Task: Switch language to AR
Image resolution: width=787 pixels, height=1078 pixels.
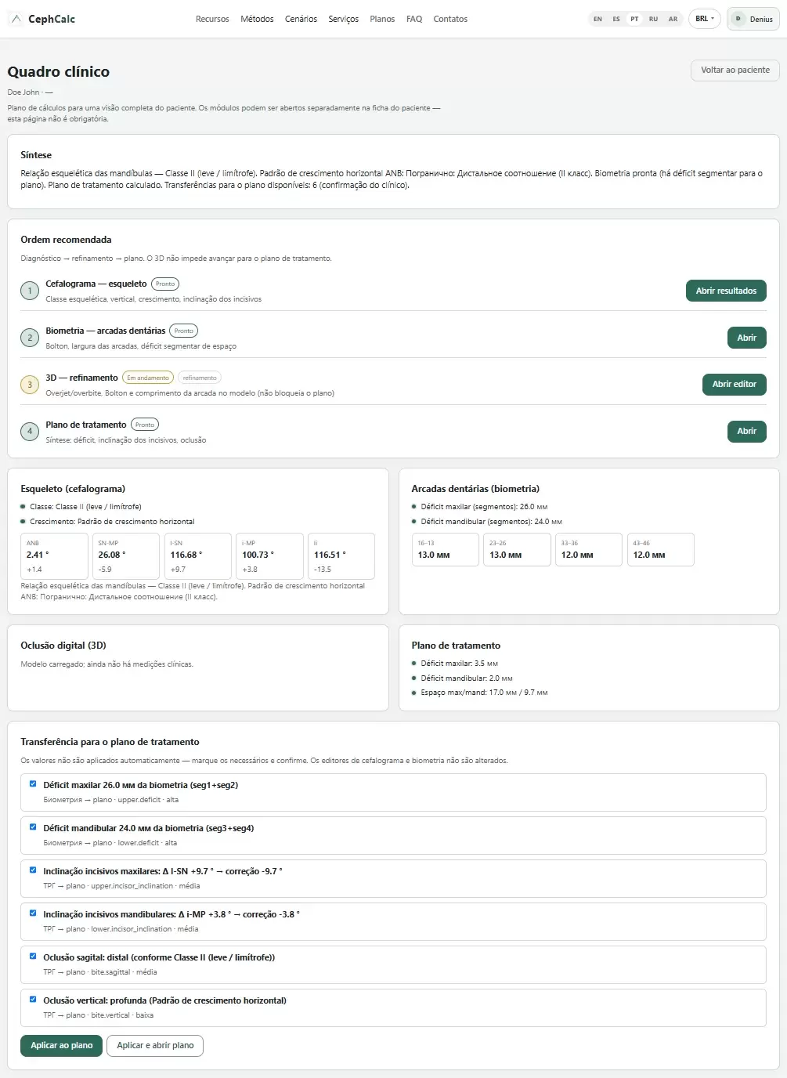Action: tap(673, 19)
